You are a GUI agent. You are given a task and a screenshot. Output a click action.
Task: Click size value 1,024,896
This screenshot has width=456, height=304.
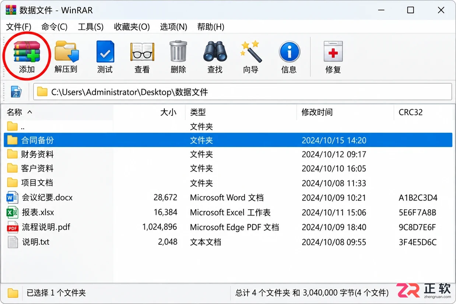click(x=159, y=227)
